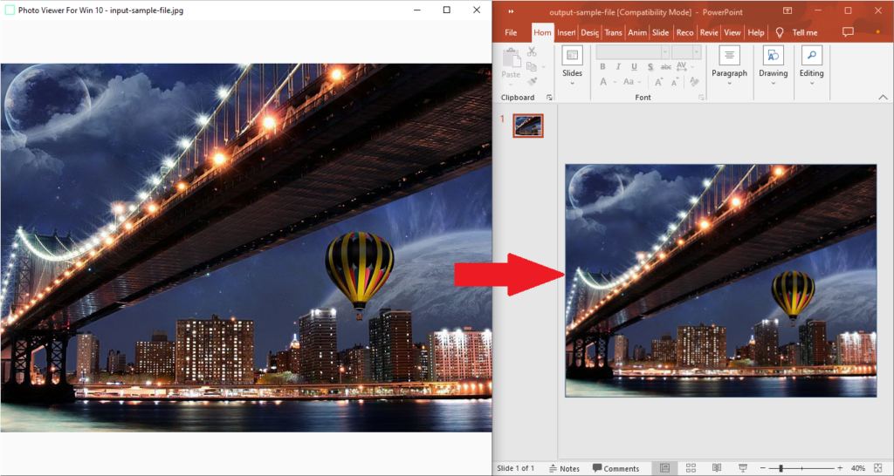Collapse the ribbon with the chevron

[x=881, y=97]
